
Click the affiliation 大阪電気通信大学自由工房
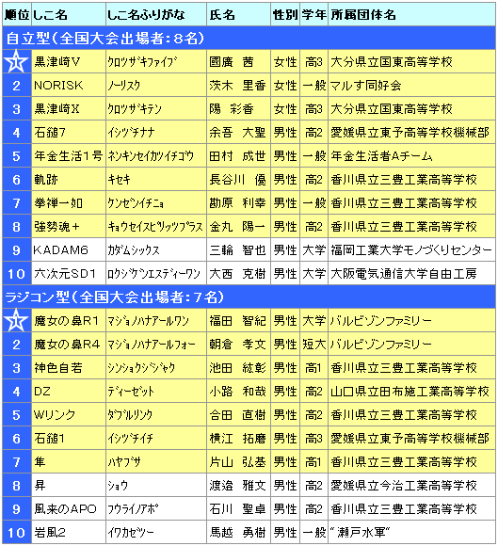pyautogui.click(x=403, y=274)
